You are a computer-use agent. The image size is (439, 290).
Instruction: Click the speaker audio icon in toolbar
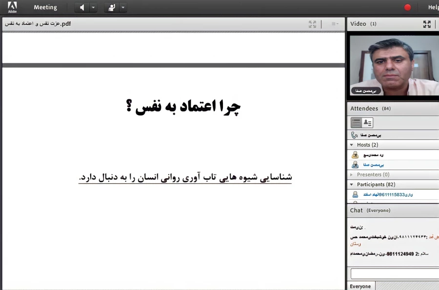pos(81,7)
